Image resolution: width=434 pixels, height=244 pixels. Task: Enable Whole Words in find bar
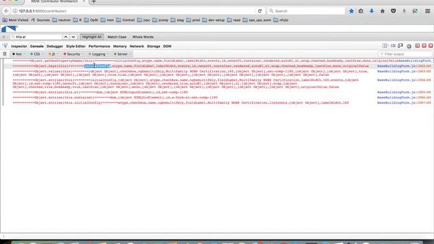pyautogui.click(x=143, y=37)
